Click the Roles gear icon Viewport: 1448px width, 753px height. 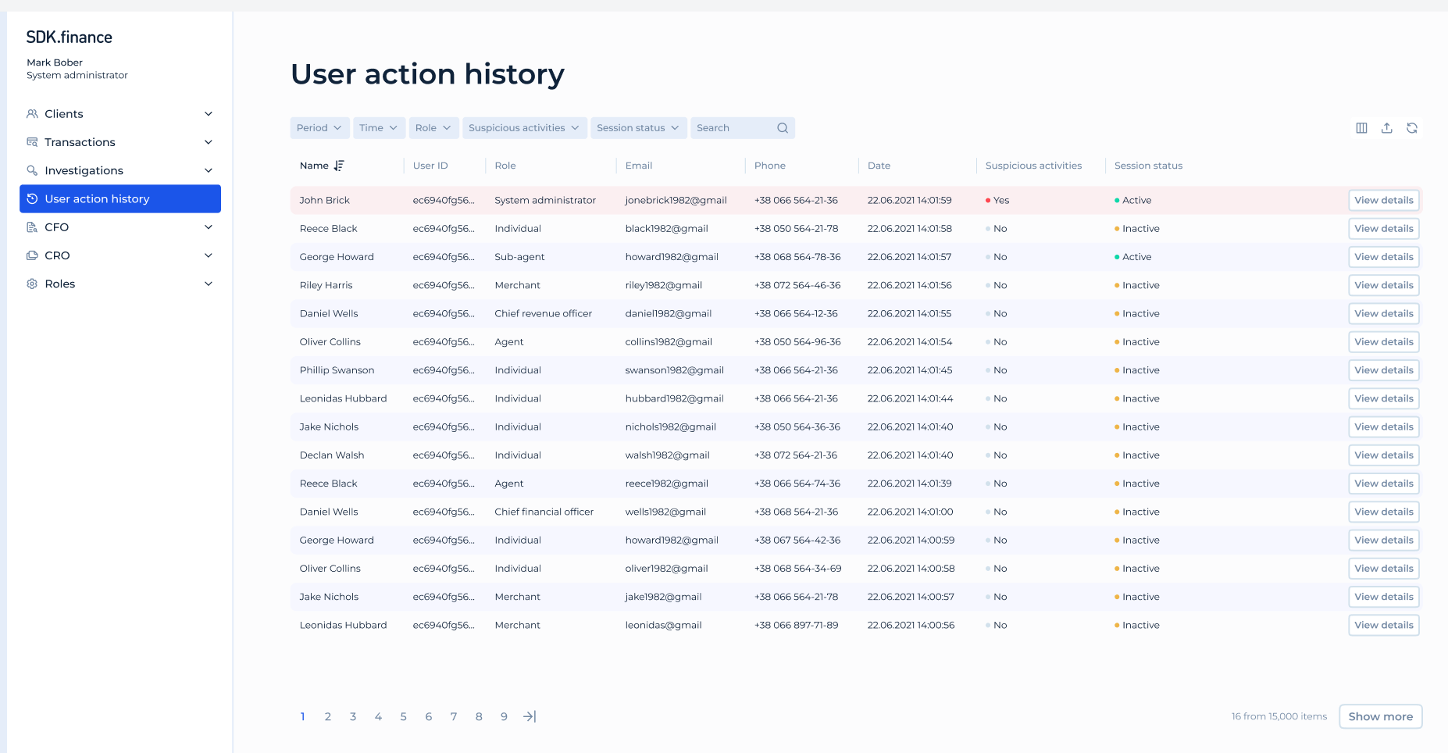31,284
